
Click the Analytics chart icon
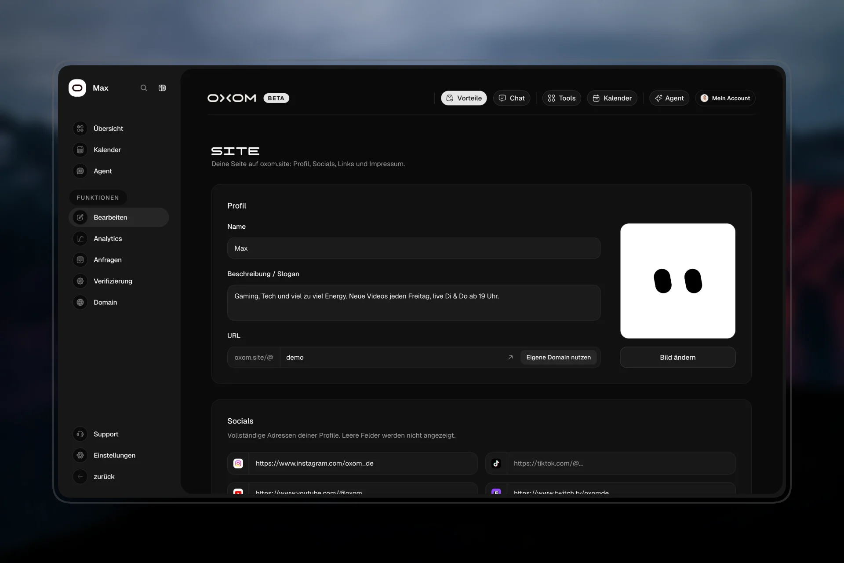click(x=80, y=239)
